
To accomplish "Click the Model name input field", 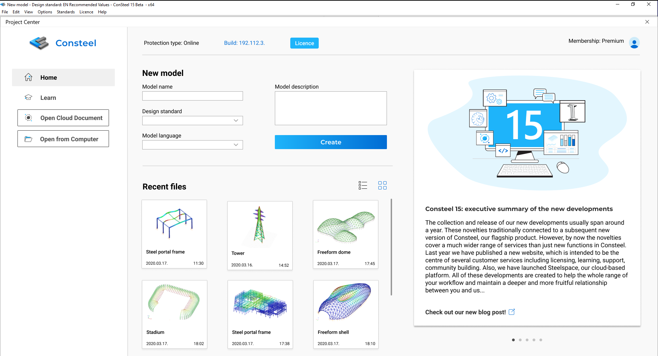I will tap(193, 96).
